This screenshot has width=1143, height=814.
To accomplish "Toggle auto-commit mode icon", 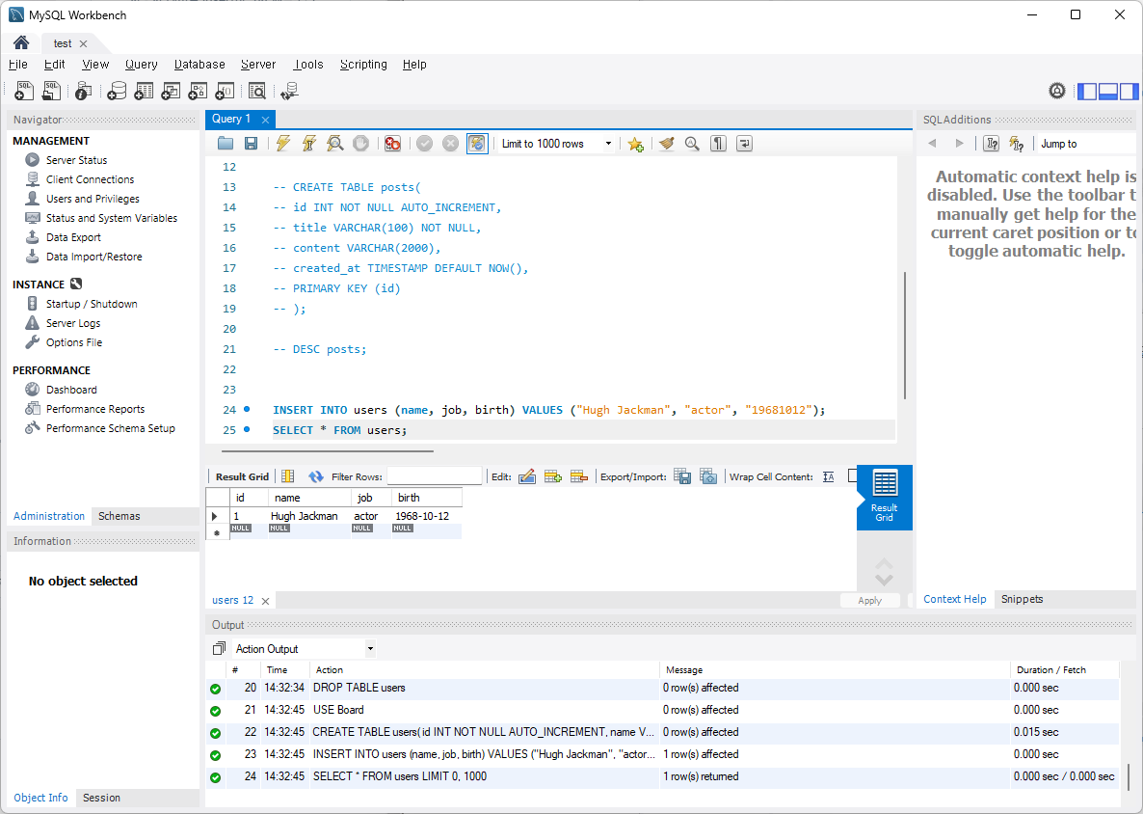I will pyautogui.click(x=477, y=144).
